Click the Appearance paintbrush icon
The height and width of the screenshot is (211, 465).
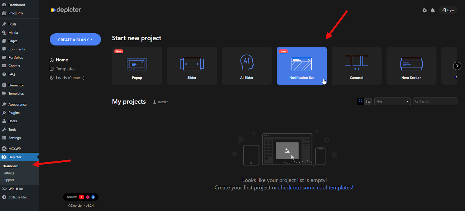(4, 104)
